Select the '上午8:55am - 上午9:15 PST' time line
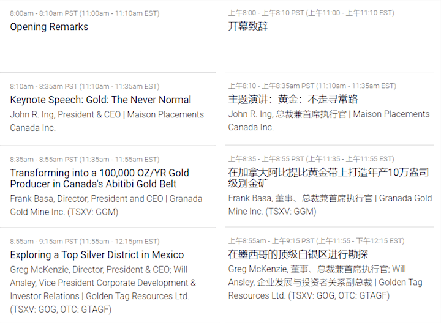This screenshot has width=441, height=323. pos(316,241)
